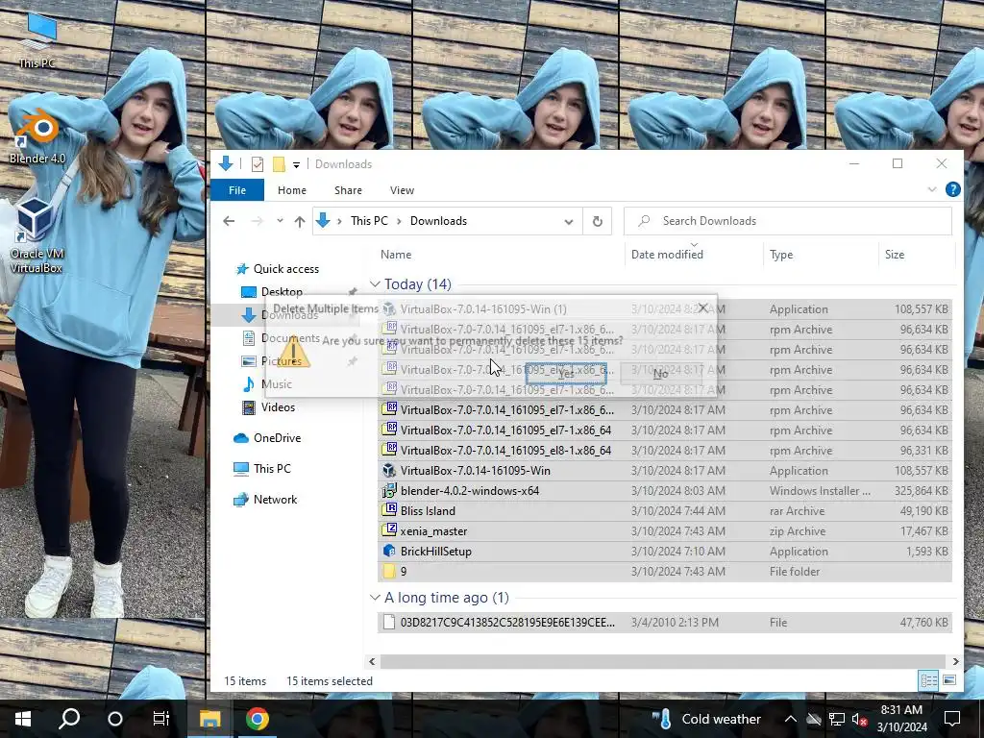Click the New folder icon in title bar

(279, 164)
